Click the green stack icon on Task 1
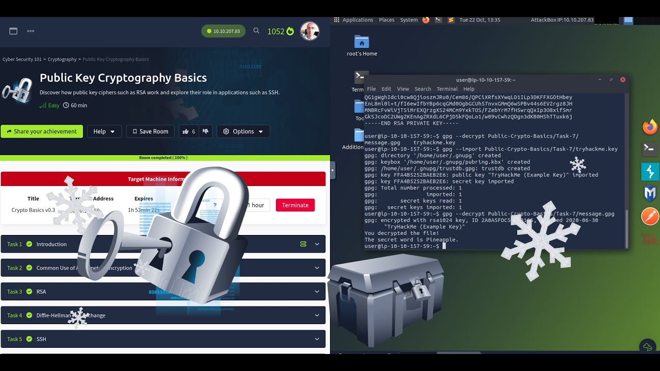 tap(303, 244)
